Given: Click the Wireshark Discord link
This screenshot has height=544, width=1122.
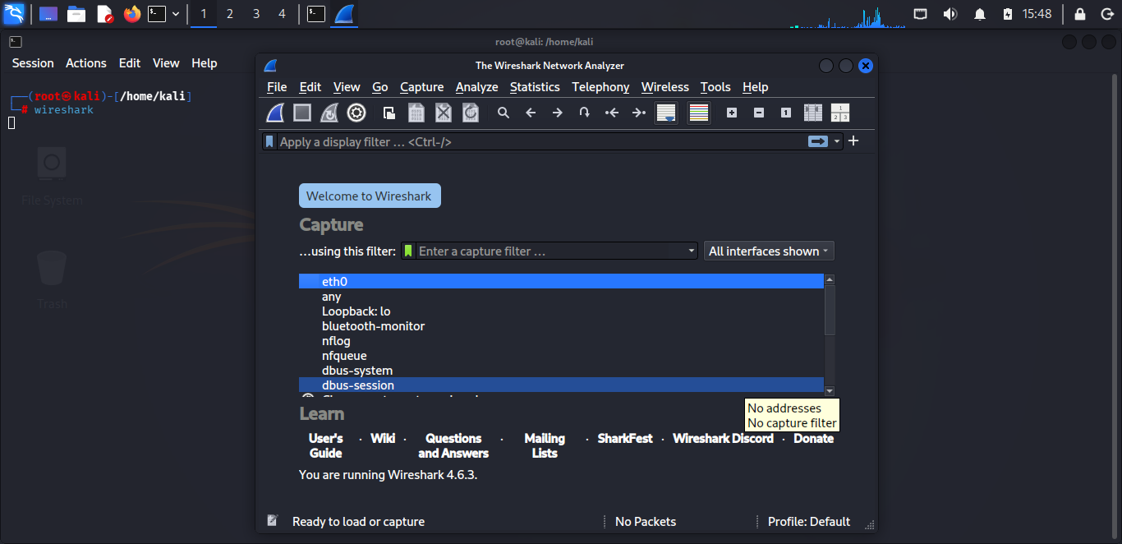Looking at the screenshot, I should point(723,439).
